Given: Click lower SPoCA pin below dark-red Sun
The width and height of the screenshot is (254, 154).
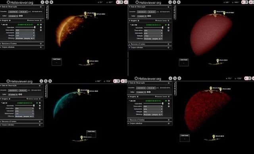Looking at the screenshot, I should tap(214, 137).
